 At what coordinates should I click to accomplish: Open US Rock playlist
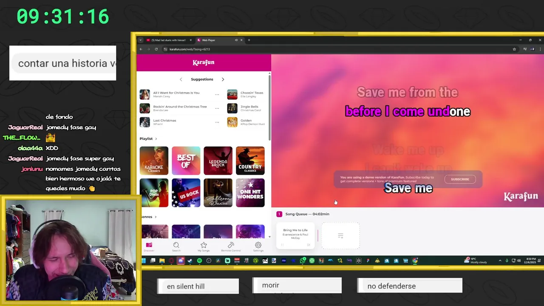coord(186,193)
